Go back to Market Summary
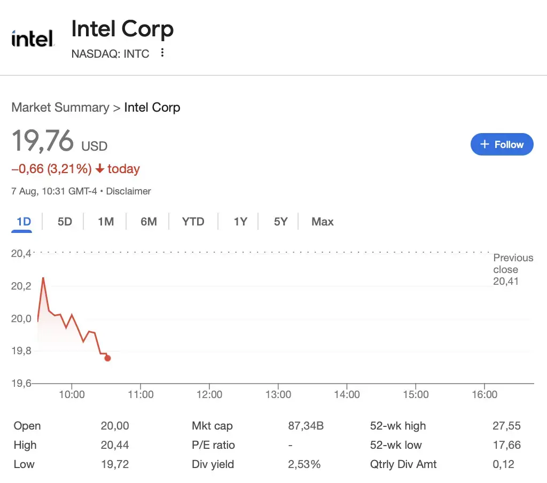The height and width of the screenshot is (483, 547). tap(60, 107)
